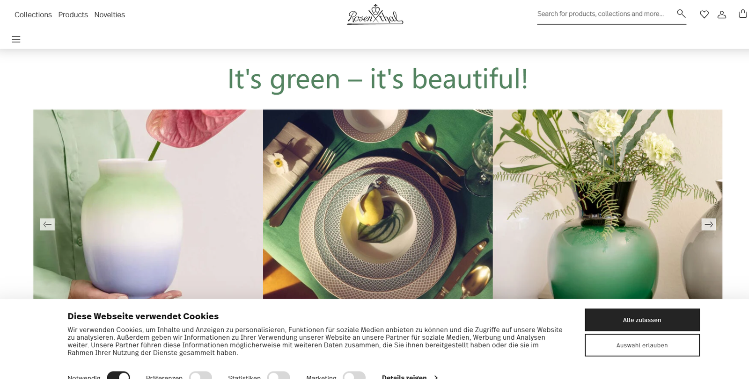Image resolution: width=749 pixels, height=379 pixels.
Task: Open the shopping bag icon
Action: 743,14
